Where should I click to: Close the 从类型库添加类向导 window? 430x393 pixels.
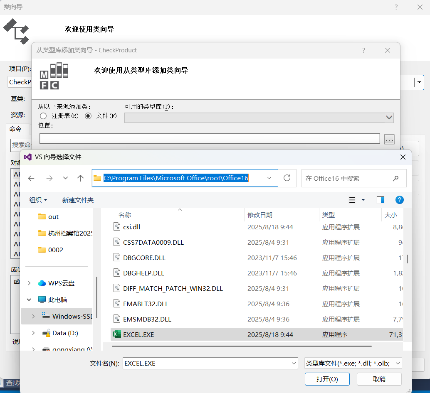[387, 50]
